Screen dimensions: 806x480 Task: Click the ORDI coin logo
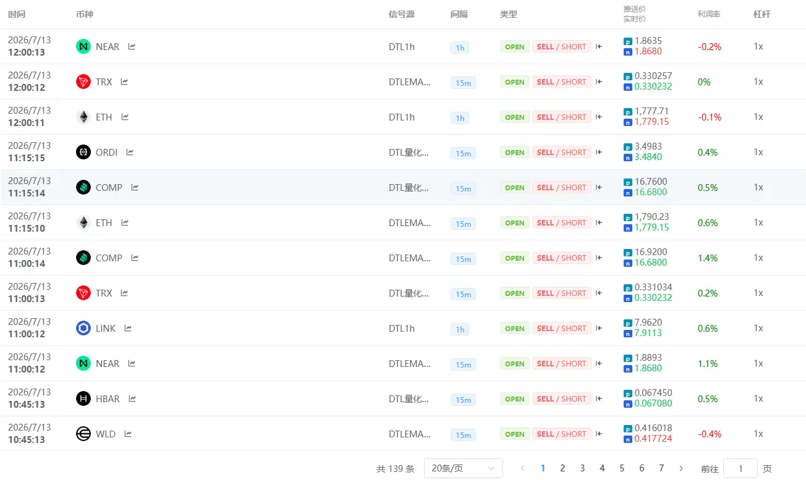[83, 152]
